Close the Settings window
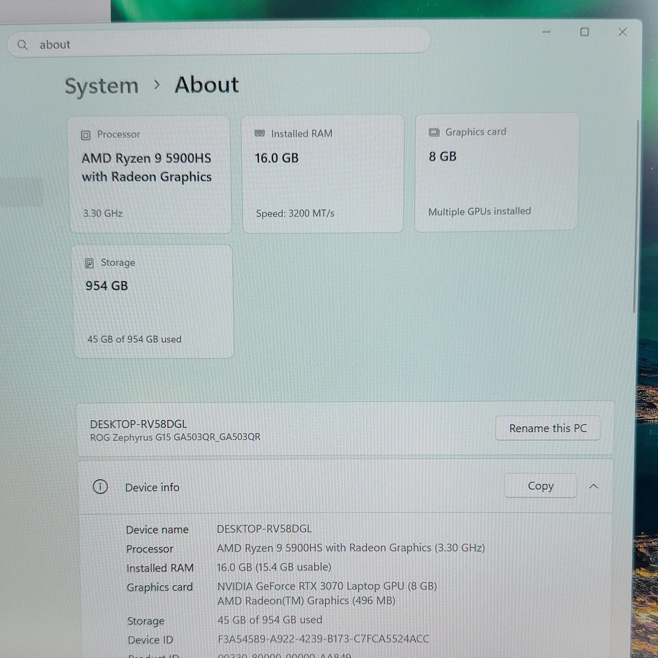Image resolution: width=658 pixels, height=658 pixels. (622, 32)
